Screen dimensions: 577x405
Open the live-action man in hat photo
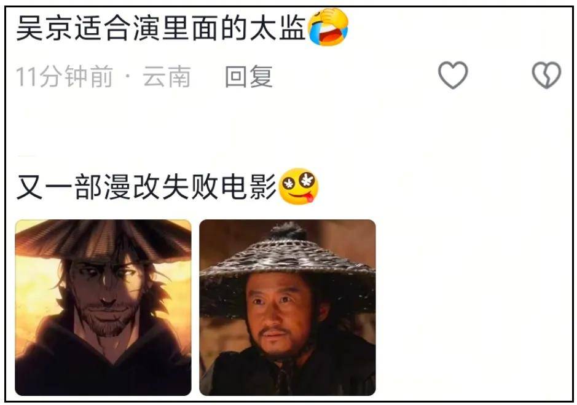point(288,307)
